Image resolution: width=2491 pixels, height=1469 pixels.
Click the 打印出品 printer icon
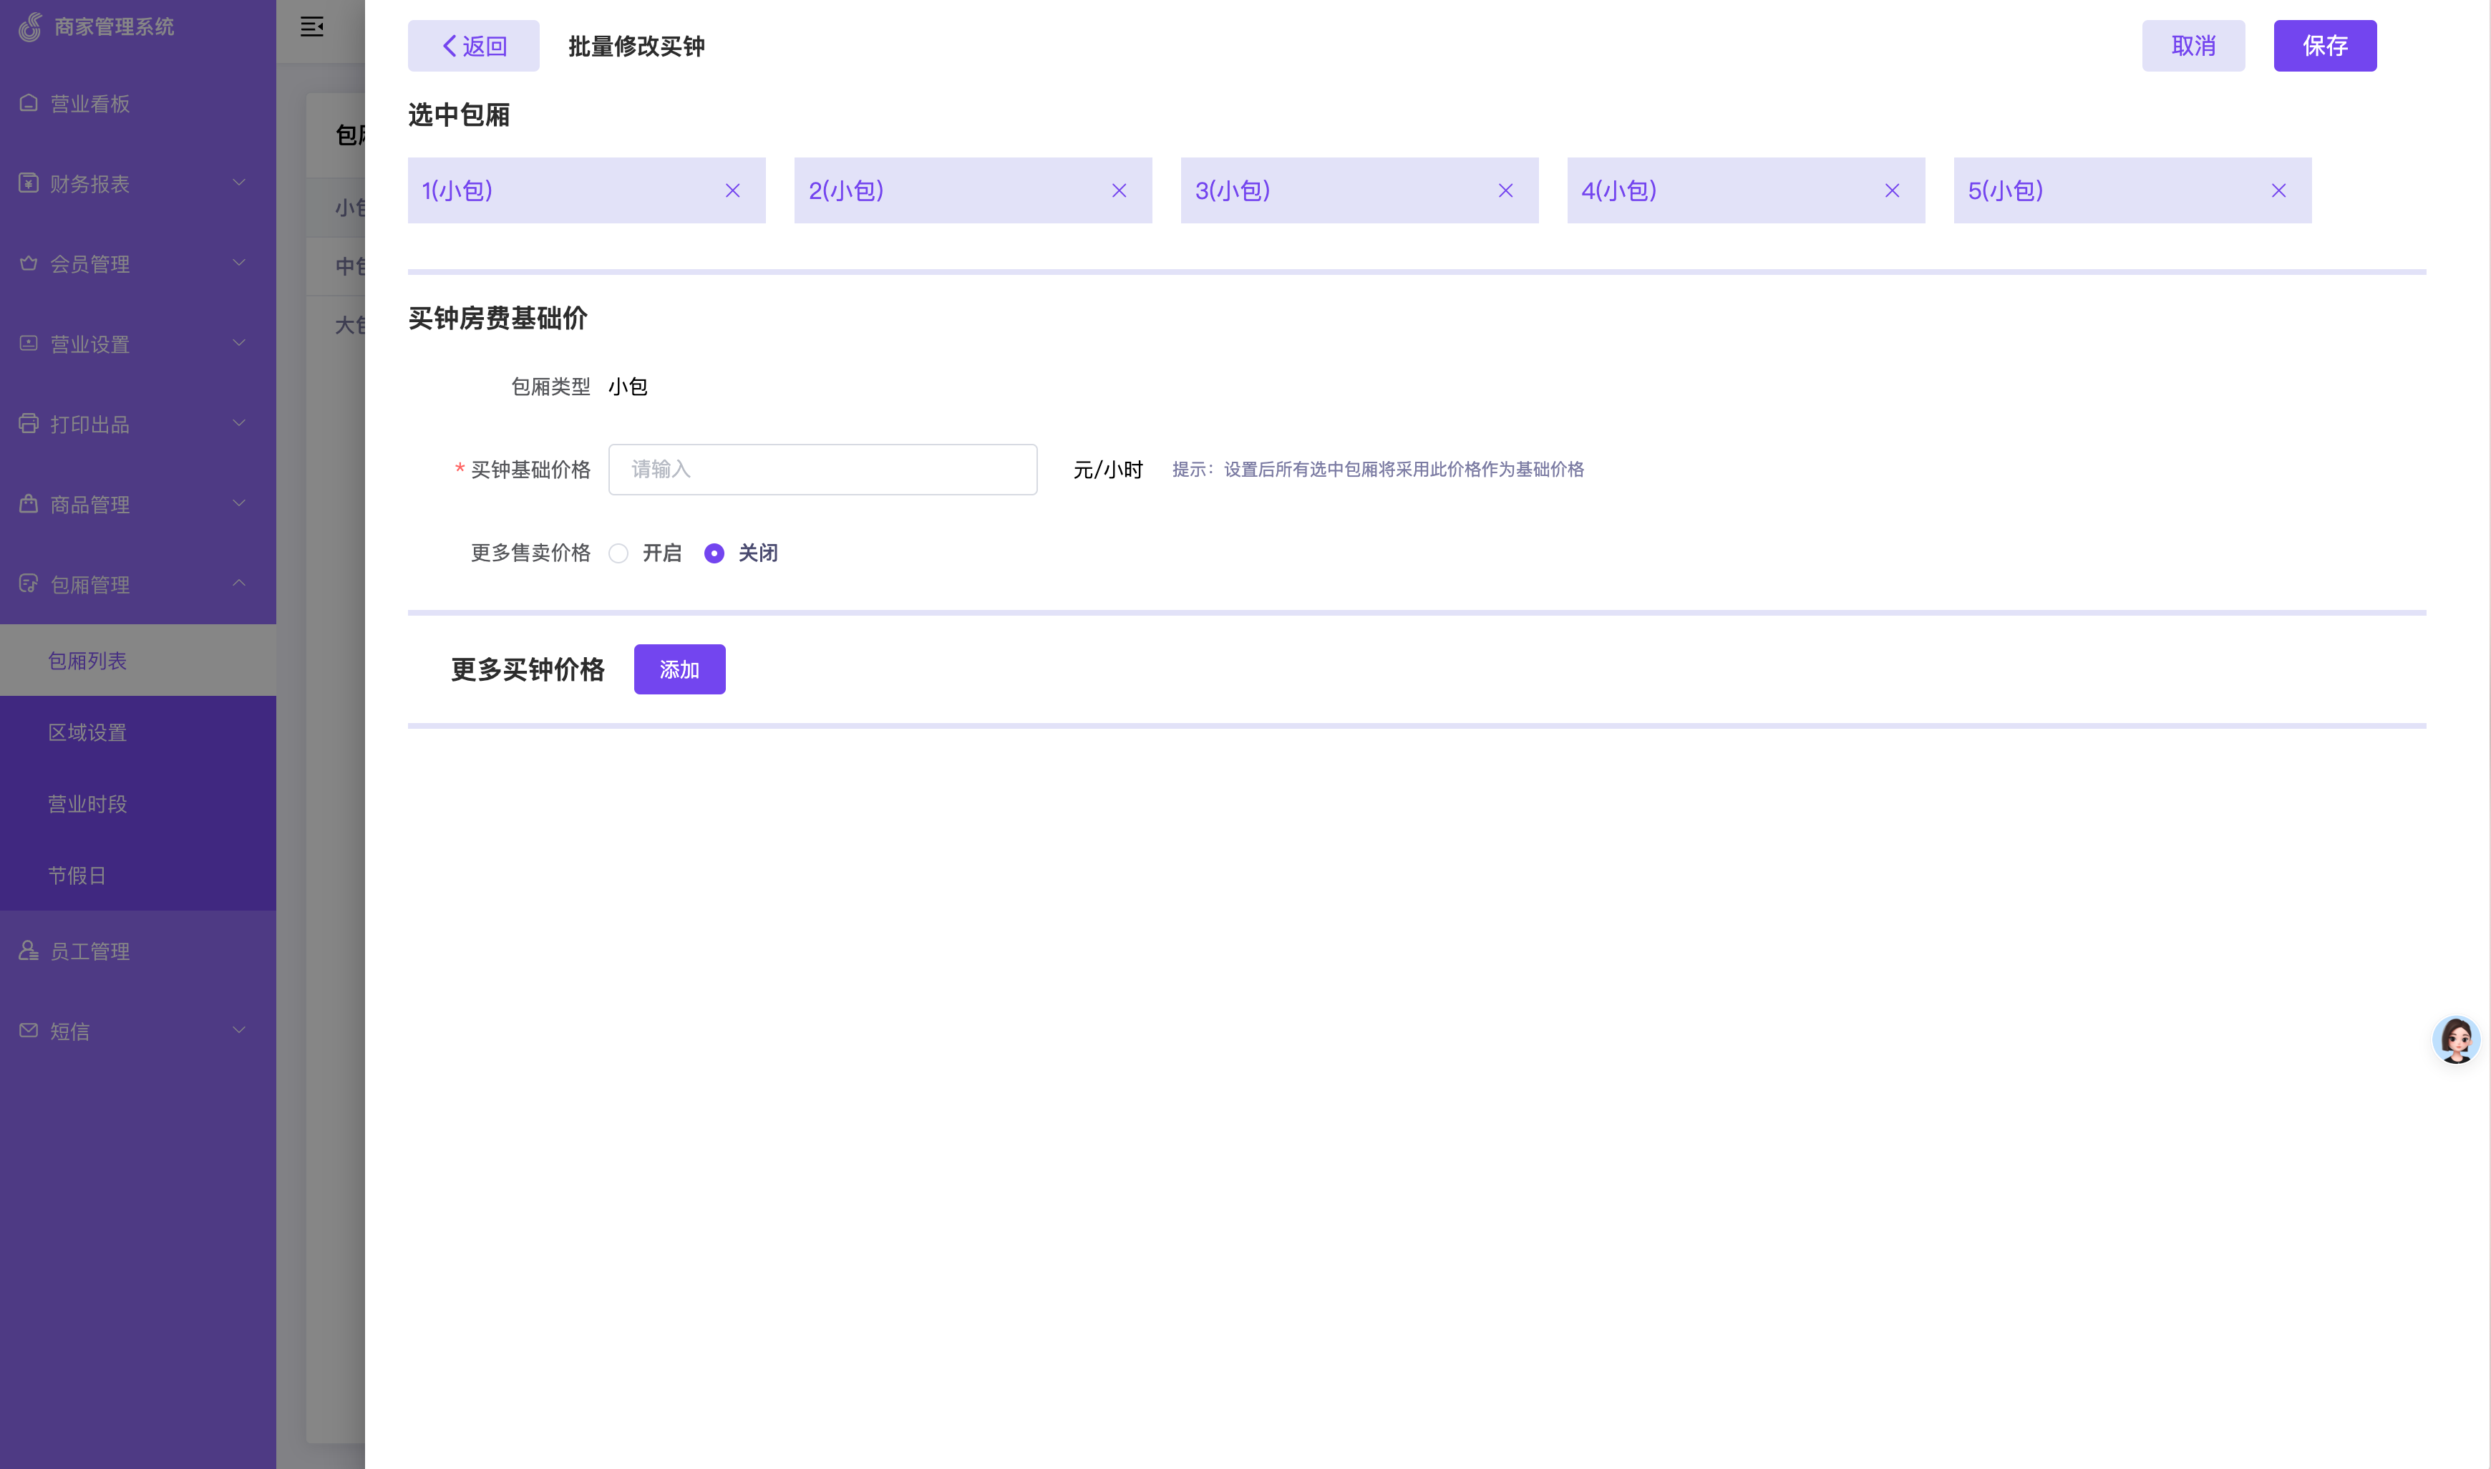pos(29,424)
